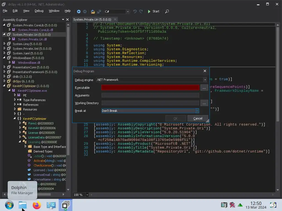The image size is (282, 211).
Task: Click the Derived Types folder icon
Action: (x=30, y=151)
